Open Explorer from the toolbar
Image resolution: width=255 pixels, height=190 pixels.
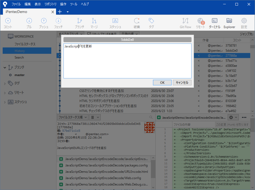pyautogui.click(x=229, y=23)
